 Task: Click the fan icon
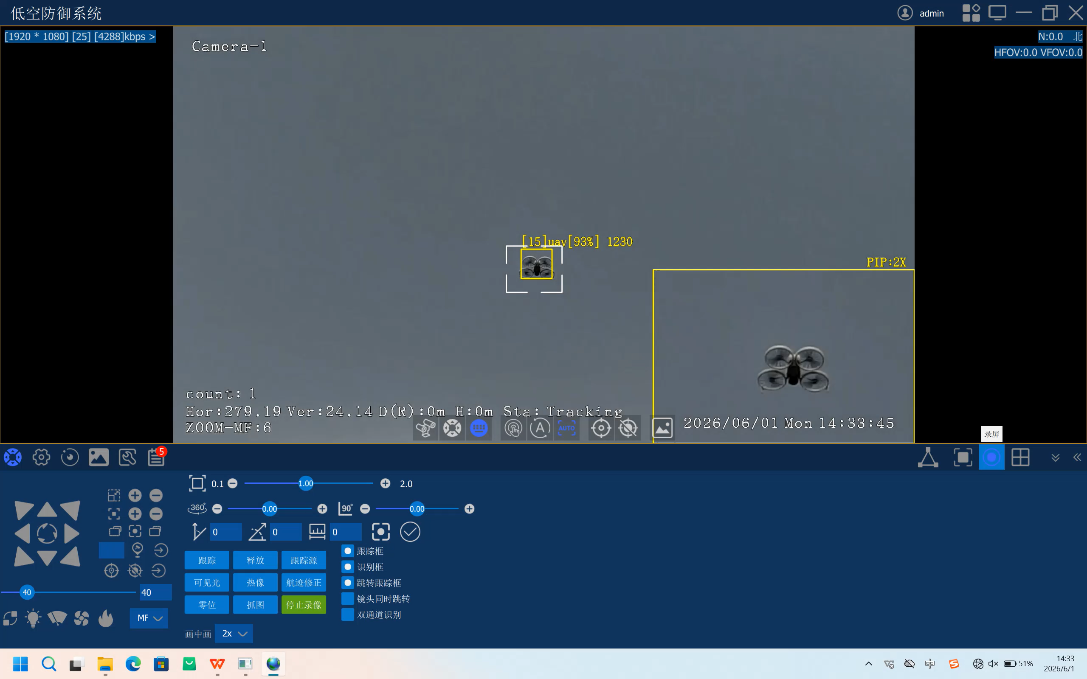81,618
